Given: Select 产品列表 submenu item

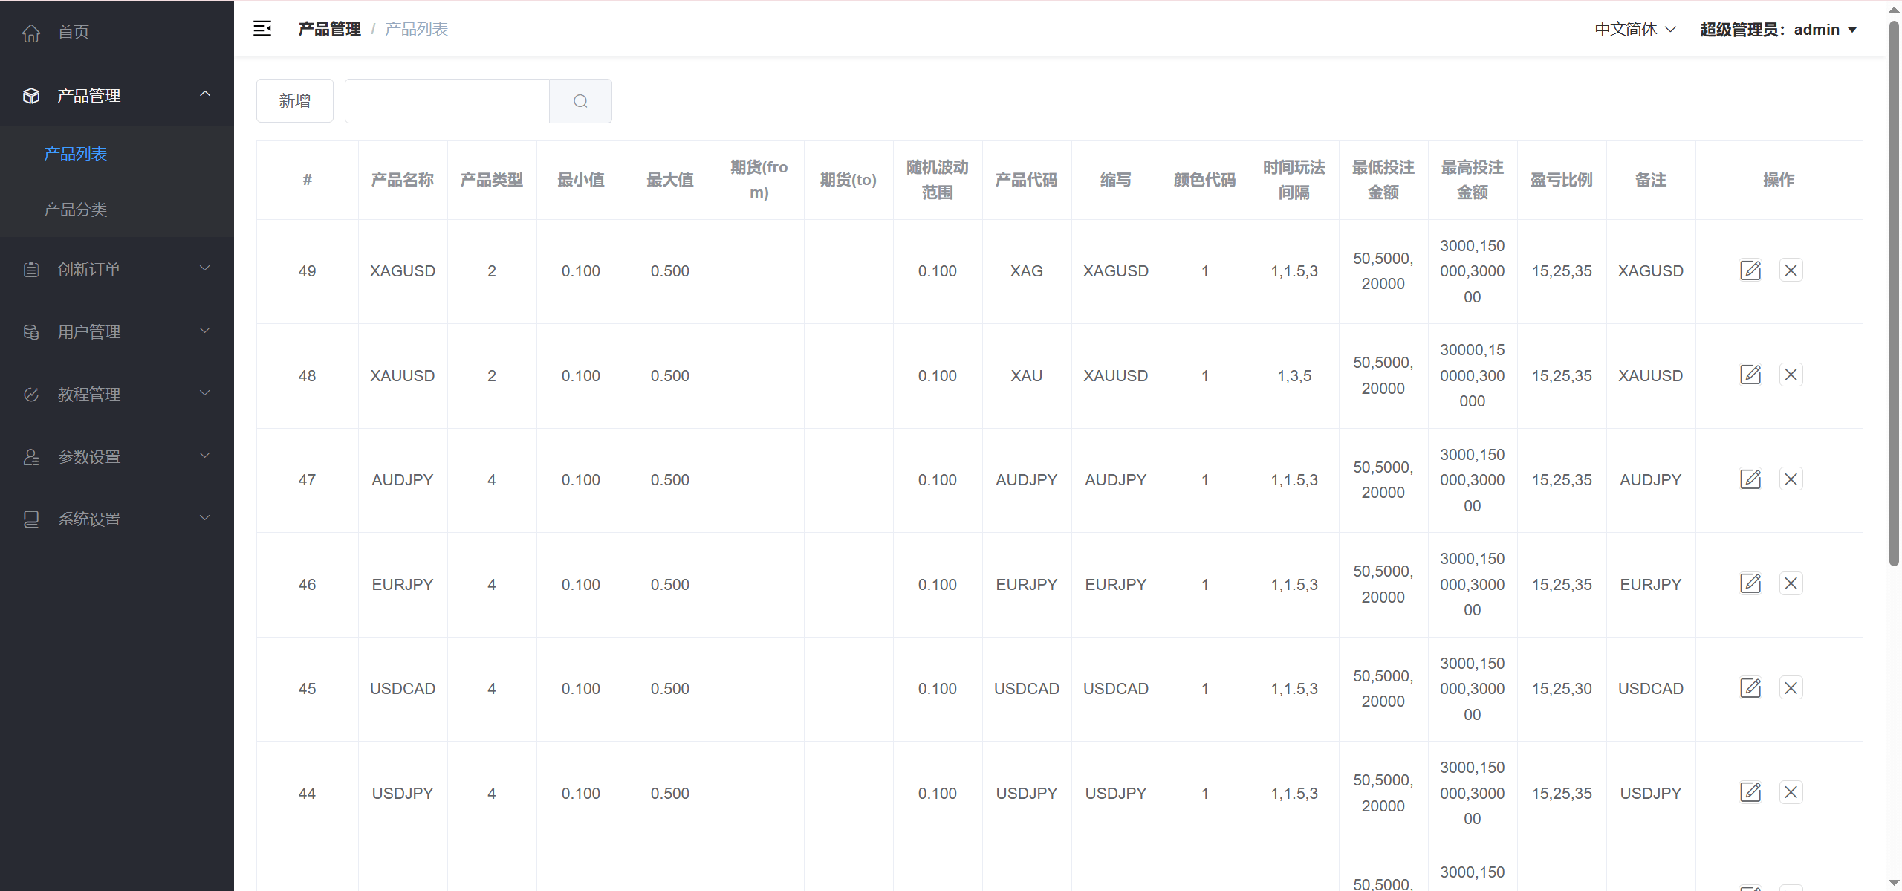Looking at the screenshot, I should coord(76,154).
